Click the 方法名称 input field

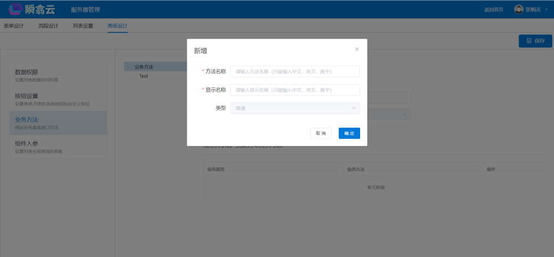point(295,71)
